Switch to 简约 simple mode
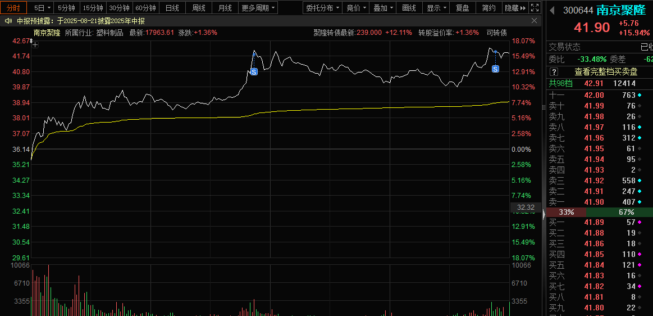The height and width of the screenshot is (316, 653). pos(489,7)
